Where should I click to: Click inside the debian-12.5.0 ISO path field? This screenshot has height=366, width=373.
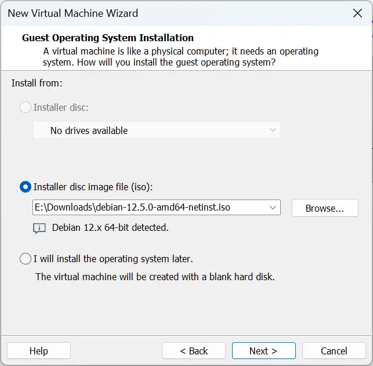click(x=145, y=208)
